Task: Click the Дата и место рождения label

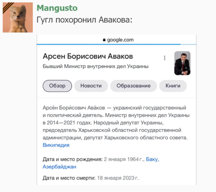Action: (x=72, y=159)
